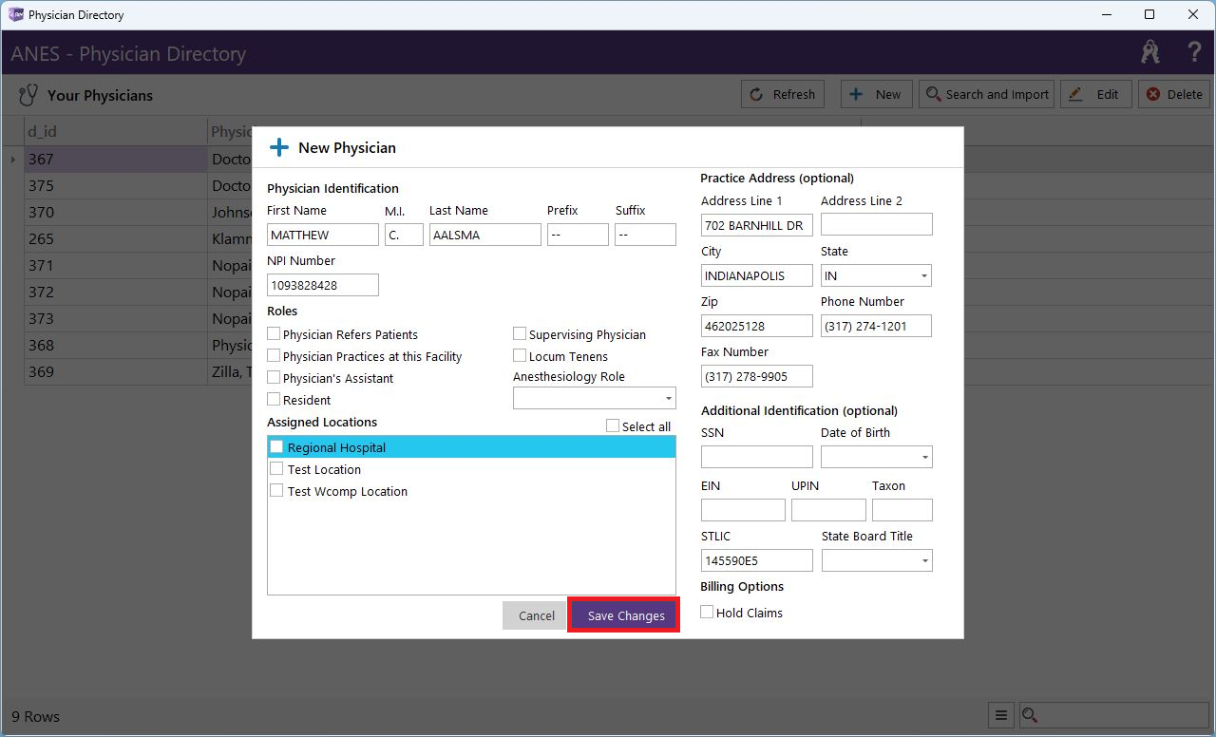The width and height of the screenshot is (1216, 737).
Task: Click the UPIN input field
Action: 828,510
